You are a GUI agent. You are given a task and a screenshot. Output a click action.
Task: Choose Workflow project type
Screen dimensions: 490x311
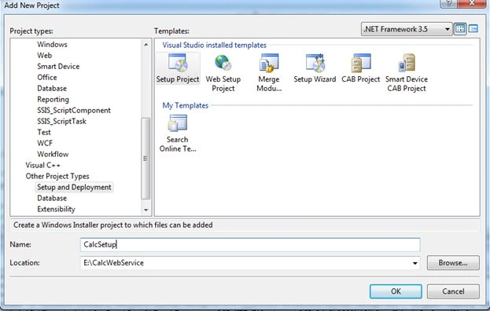coord(53,154)
